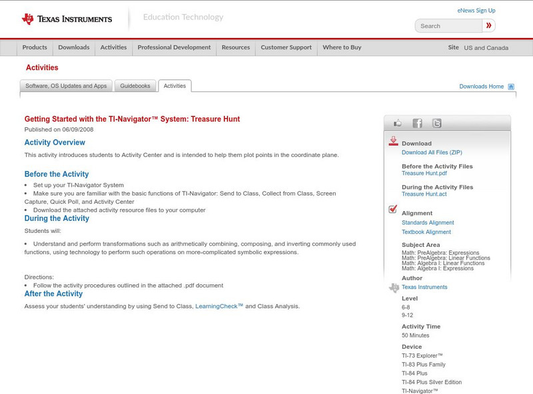Share on Twitter icon
This screenshot has height=394, width=533.
[437, 123]
